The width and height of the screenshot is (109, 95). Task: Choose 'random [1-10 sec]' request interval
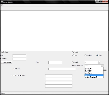click(94, 77)
